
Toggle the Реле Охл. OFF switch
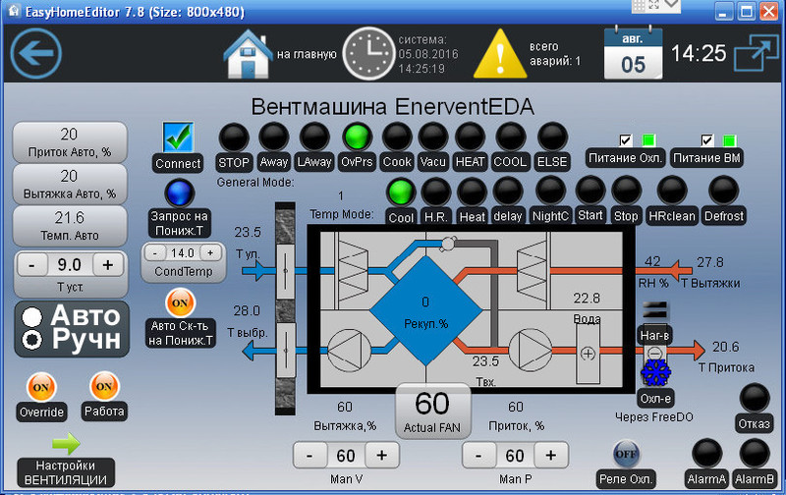click(626, 454)
